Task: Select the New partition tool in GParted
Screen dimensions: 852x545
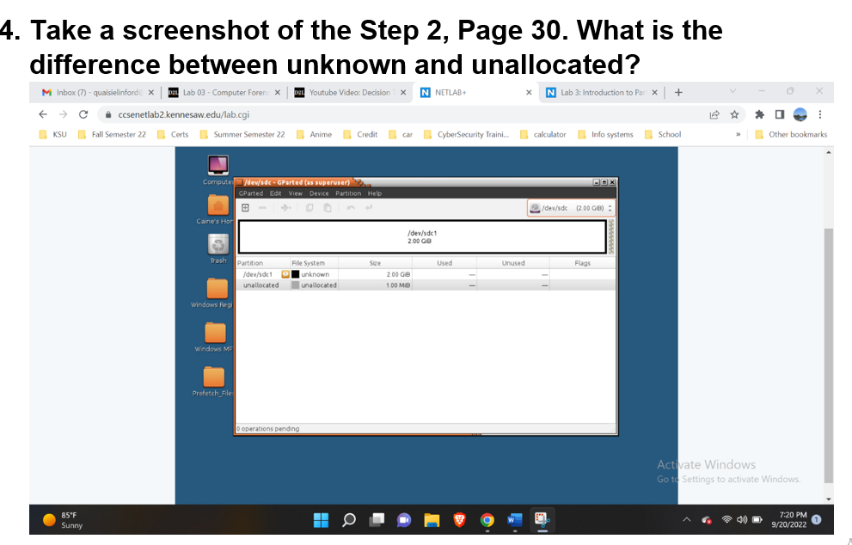Action: pos(245,207)
